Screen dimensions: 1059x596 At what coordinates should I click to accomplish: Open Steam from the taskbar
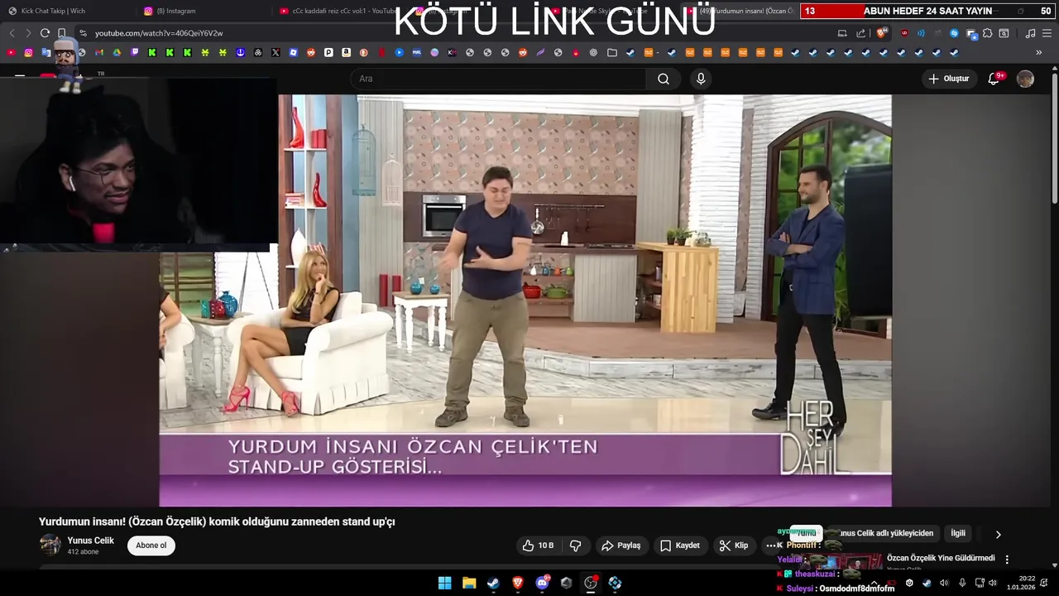click(x=493, y=583)
